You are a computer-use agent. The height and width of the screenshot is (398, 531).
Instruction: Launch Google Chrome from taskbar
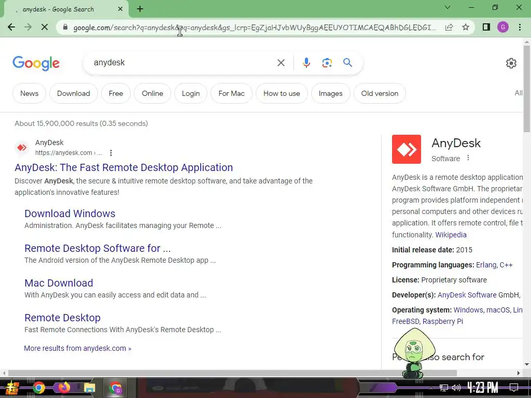[38, 388]
